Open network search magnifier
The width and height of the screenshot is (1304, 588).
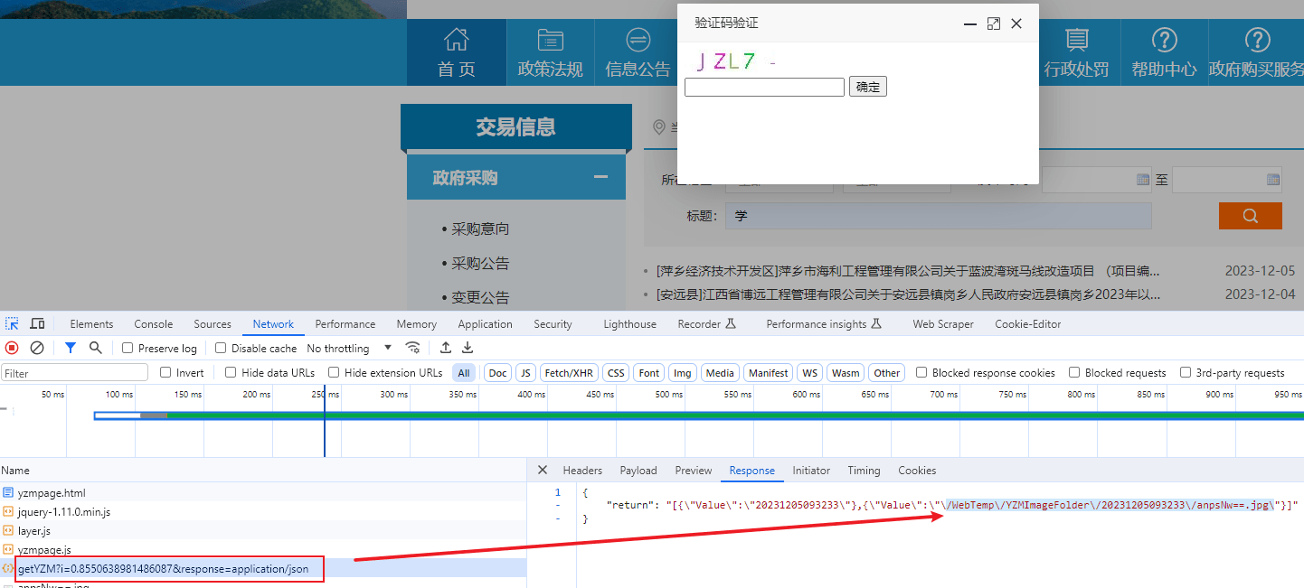96,348
